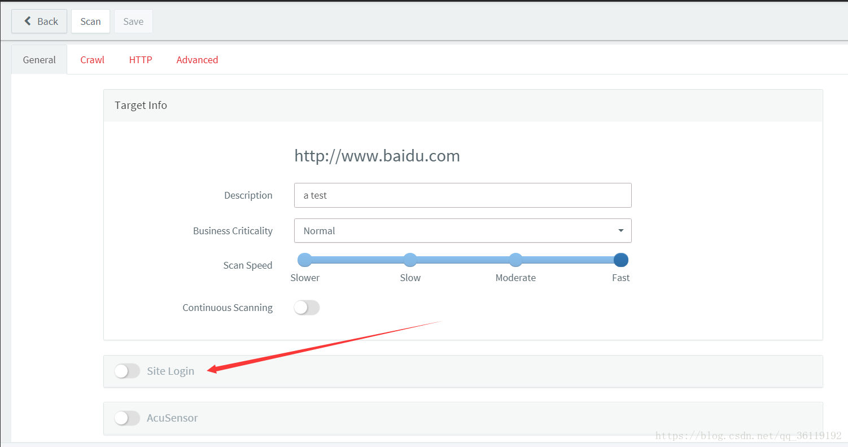Set scan speed to Slower
The image size is (848, 447).
click(x=305, y=260)
